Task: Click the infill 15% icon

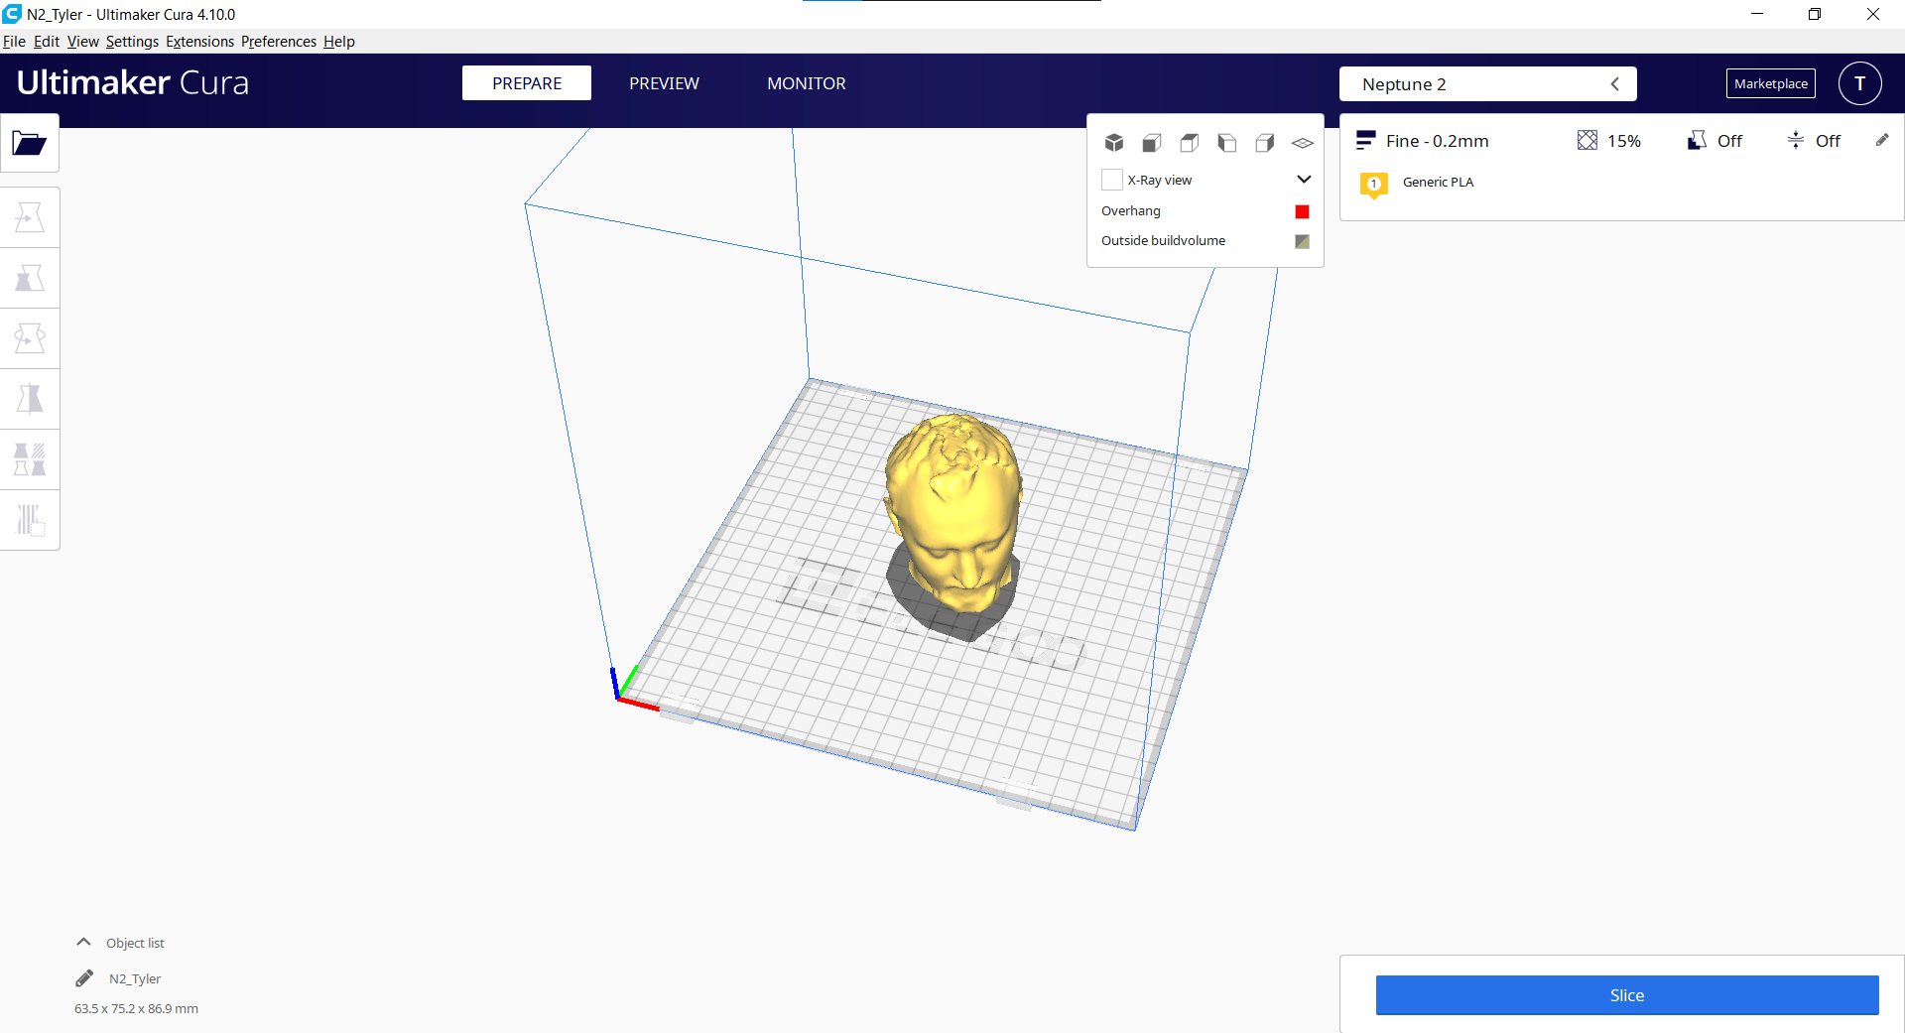Action: [1587, 141]
